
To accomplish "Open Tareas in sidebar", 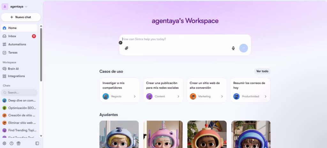I will click(x=19, y=53).
